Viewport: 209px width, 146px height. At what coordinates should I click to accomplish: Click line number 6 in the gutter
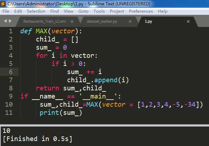click(x=11, y=72)
